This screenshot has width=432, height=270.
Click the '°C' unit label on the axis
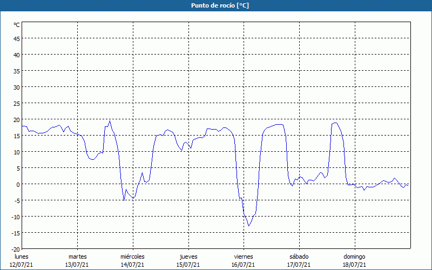point(17,25)
